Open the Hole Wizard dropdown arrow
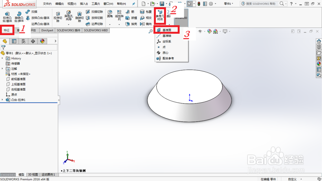The width and height of the screenshot is (322, 181). coord(69,25)
